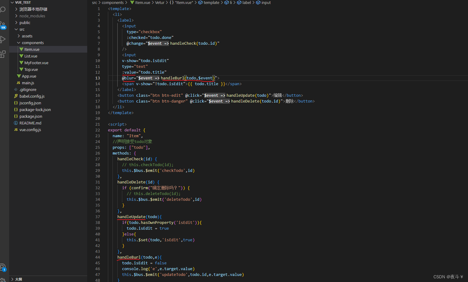The width and height of the screenshot is (468, 282).
Task: Click the braces icon beside package-lock.json
Action: (16, 110)
